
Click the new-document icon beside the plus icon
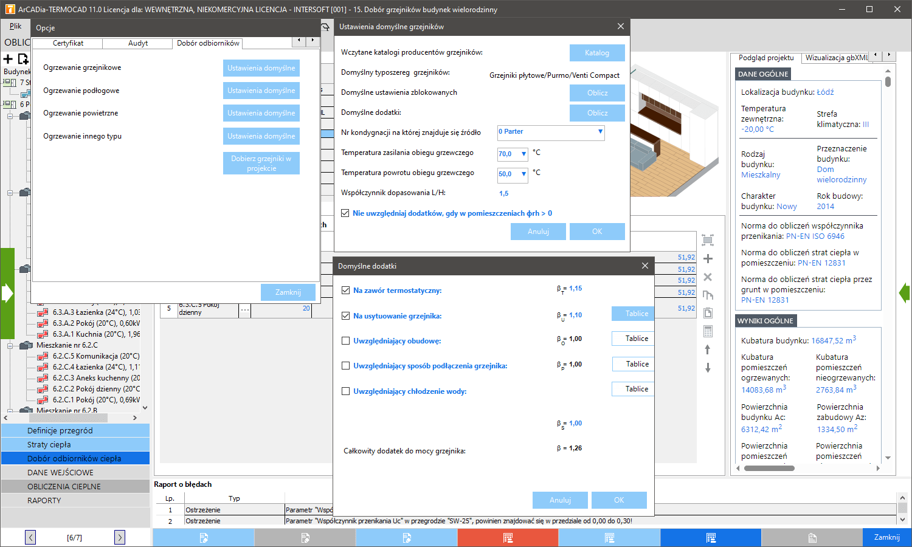click(x=23, y=59)
